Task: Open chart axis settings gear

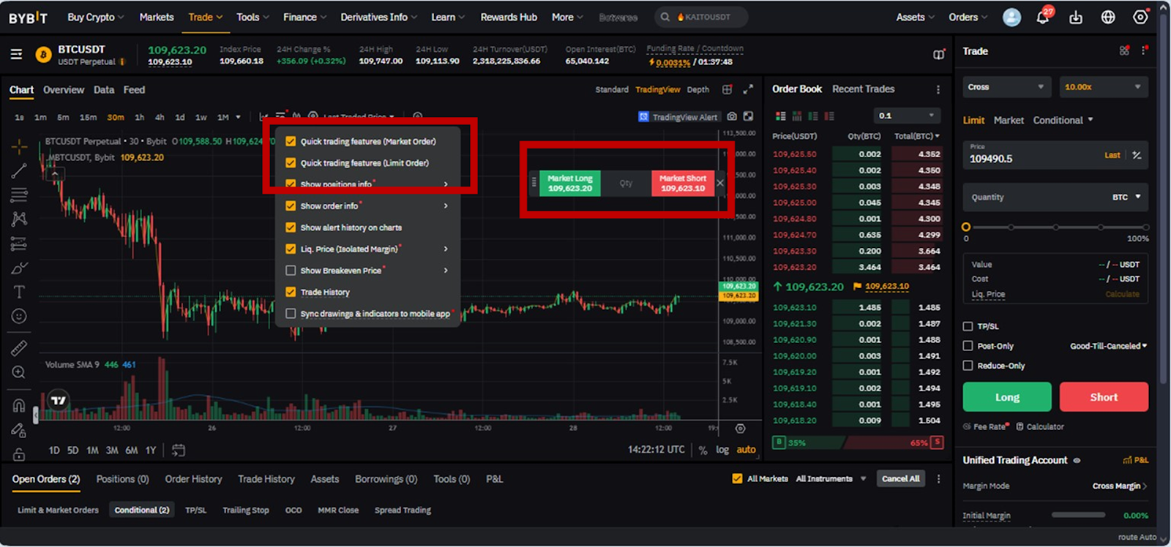Action: (x=740, y=429)
